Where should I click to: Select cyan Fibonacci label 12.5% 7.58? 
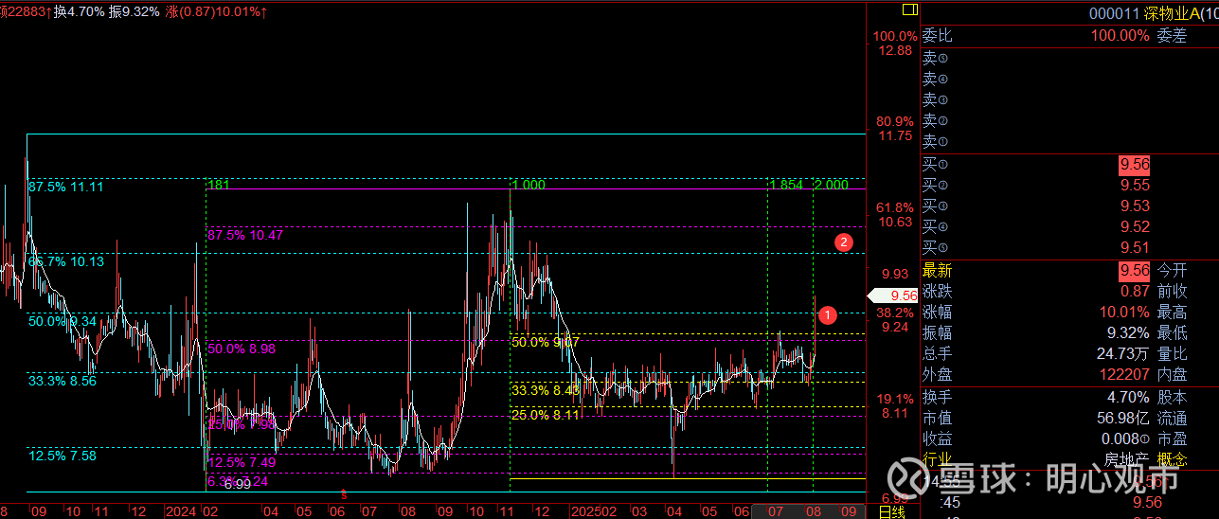click(x=62, y=456)
